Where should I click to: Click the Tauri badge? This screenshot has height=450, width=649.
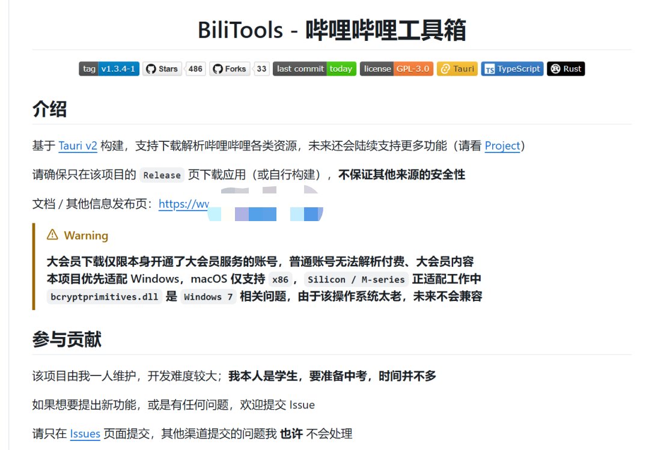tap(457, 68)
